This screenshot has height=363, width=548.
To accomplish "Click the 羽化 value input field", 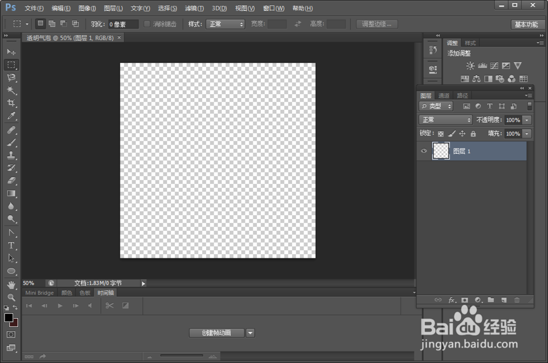I will pyautogui.click(x=123, y=24).
